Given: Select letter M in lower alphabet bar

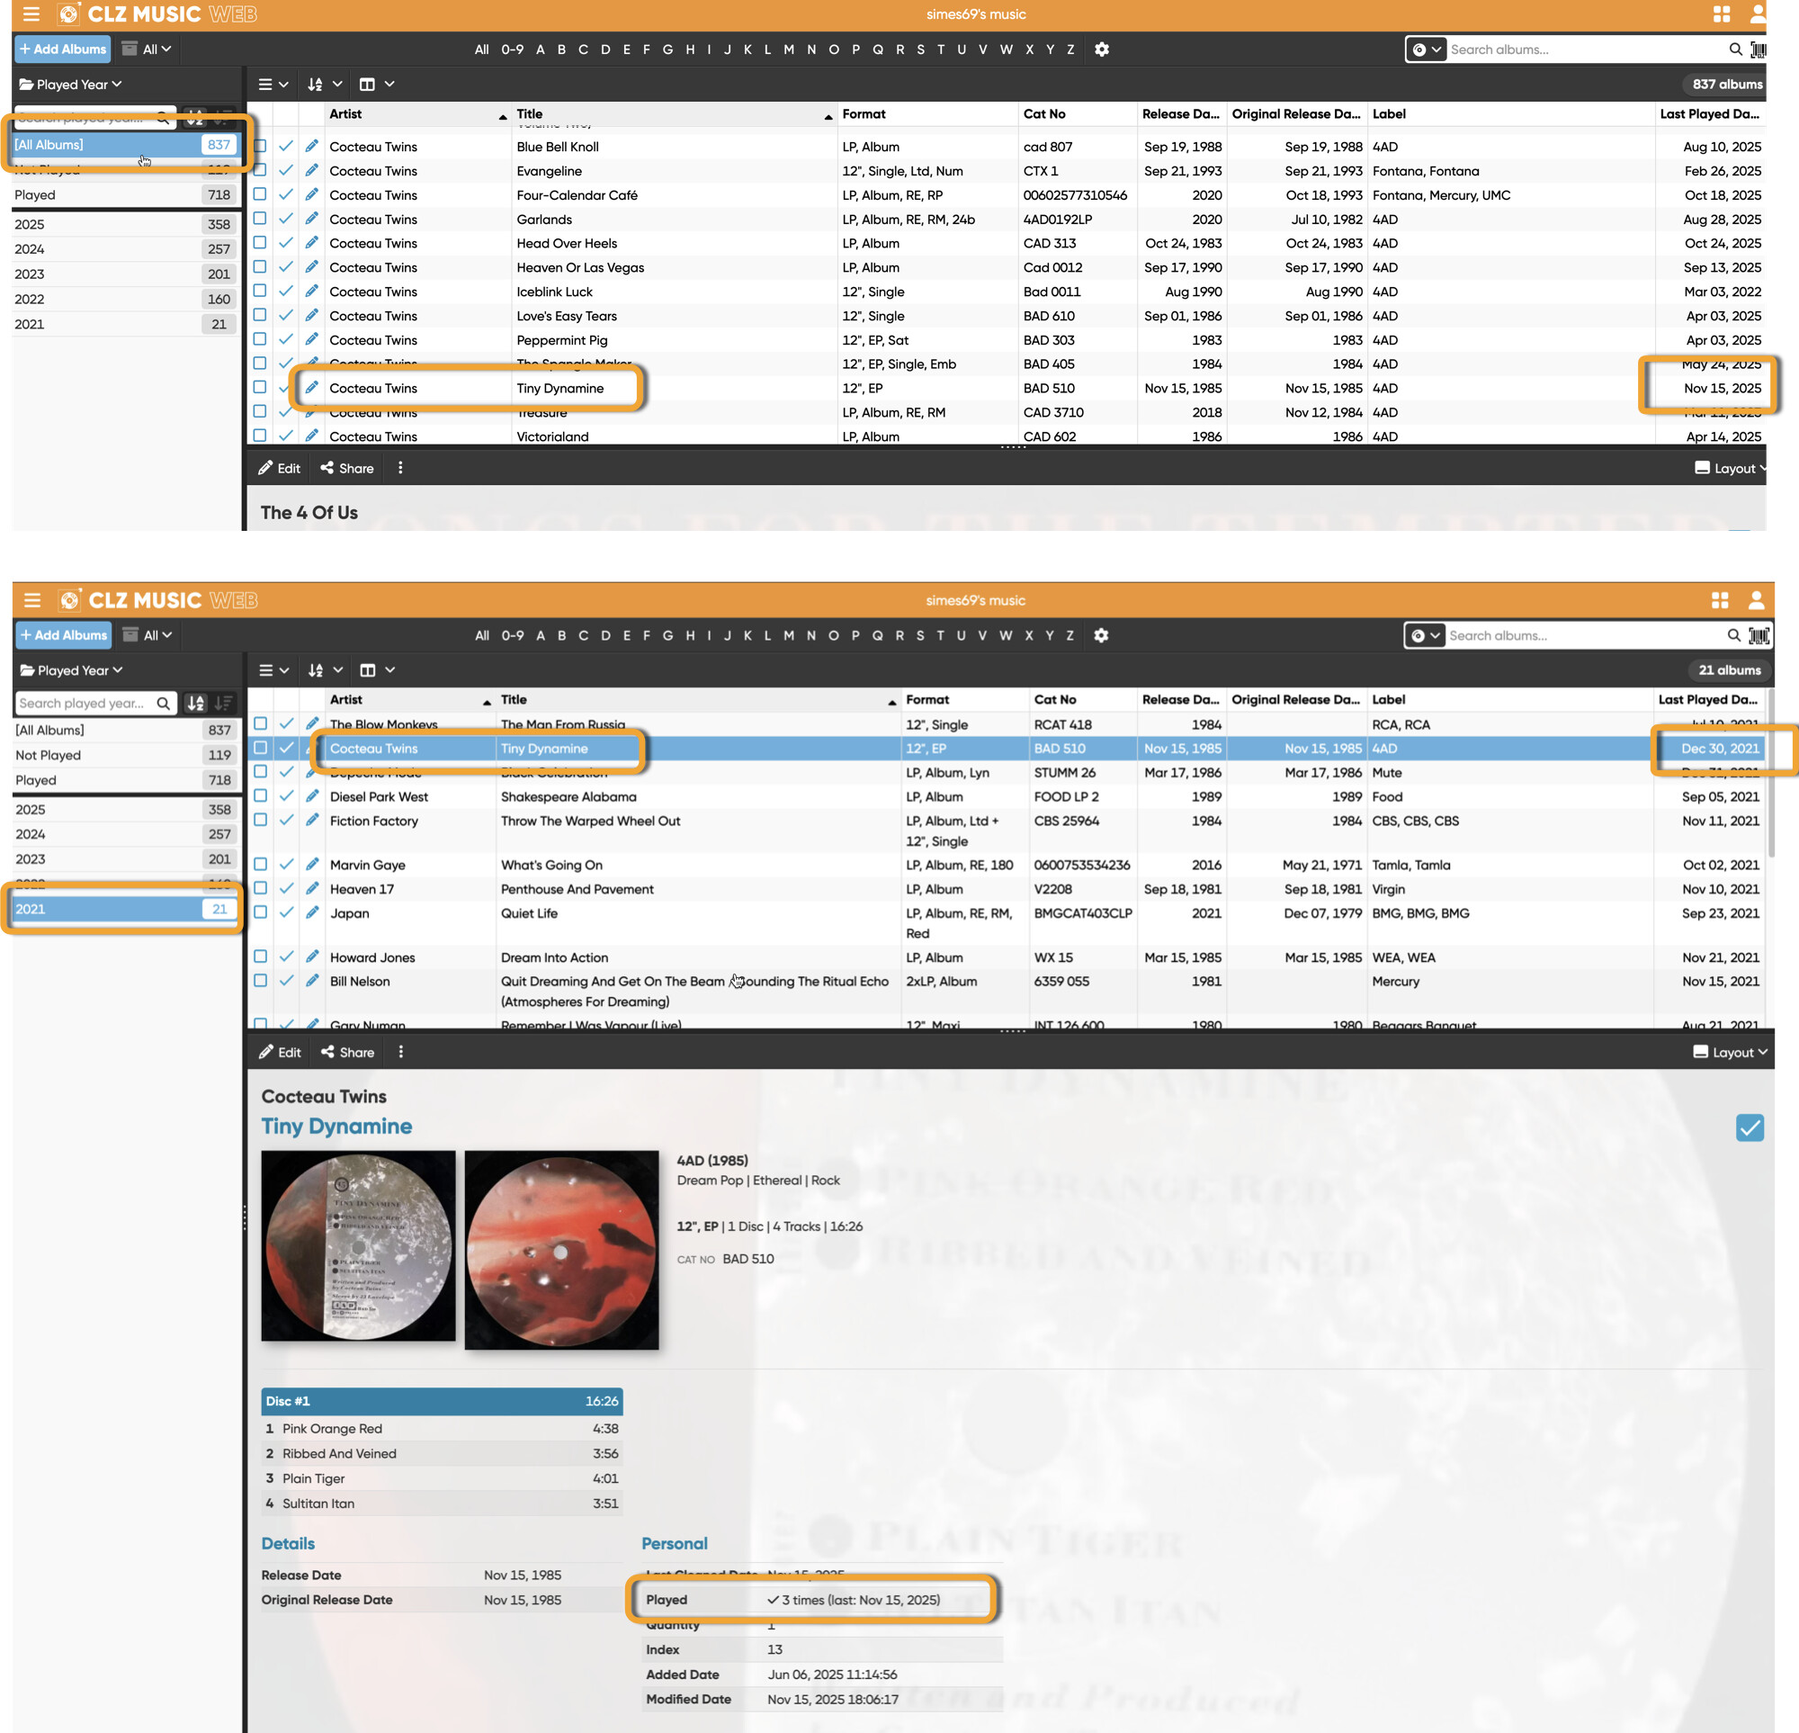Looking at the screenshot, I should tap(789, 635).
